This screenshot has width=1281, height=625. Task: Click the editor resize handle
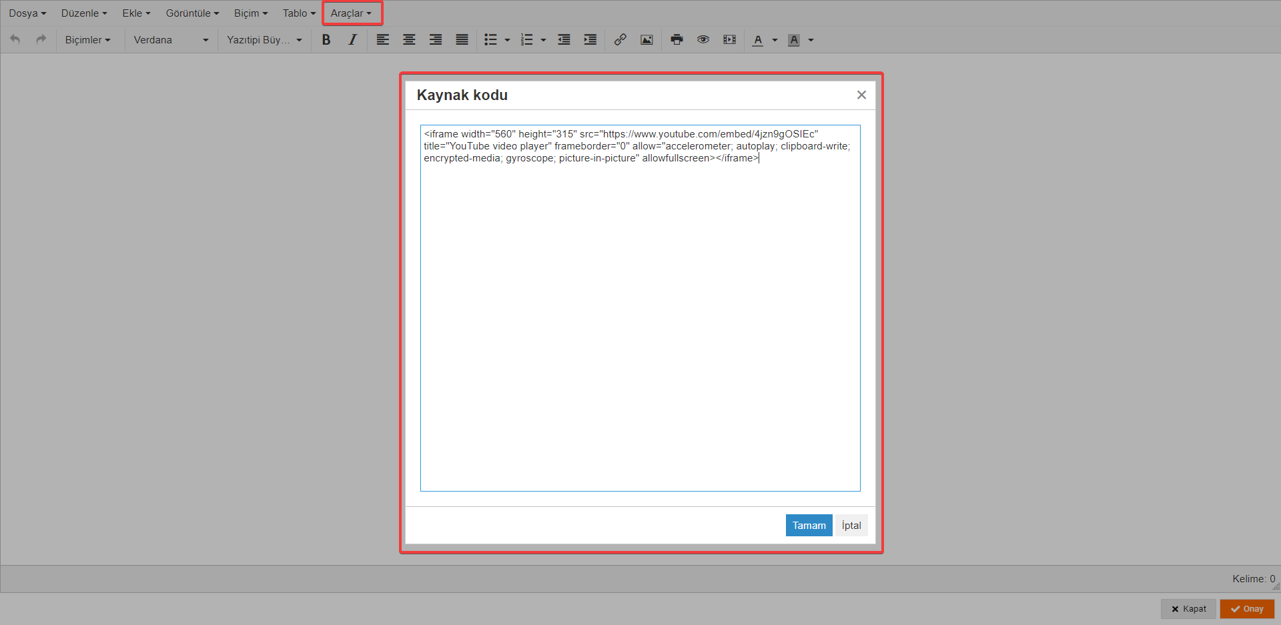1276,588
